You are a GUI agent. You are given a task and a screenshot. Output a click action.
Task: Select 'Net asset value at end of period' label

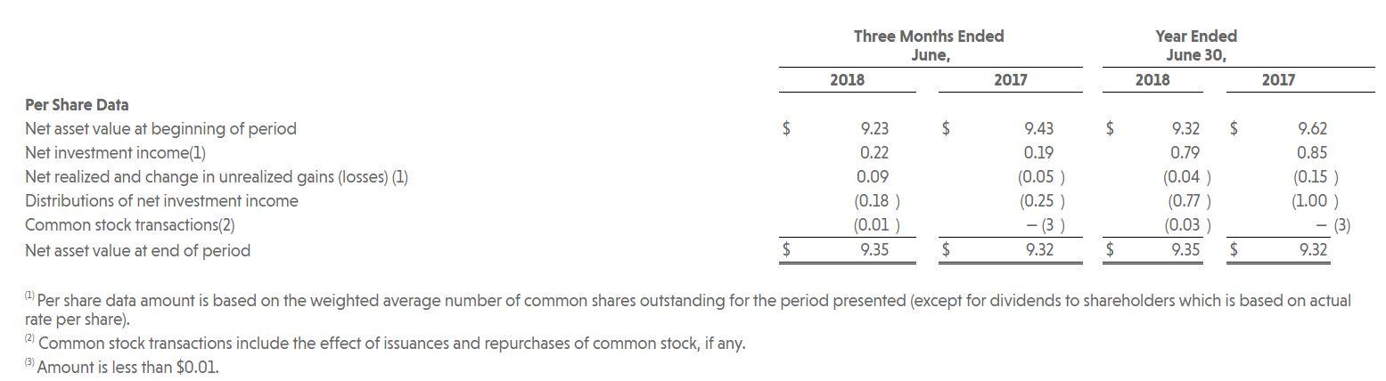click(x=137, y=250)
